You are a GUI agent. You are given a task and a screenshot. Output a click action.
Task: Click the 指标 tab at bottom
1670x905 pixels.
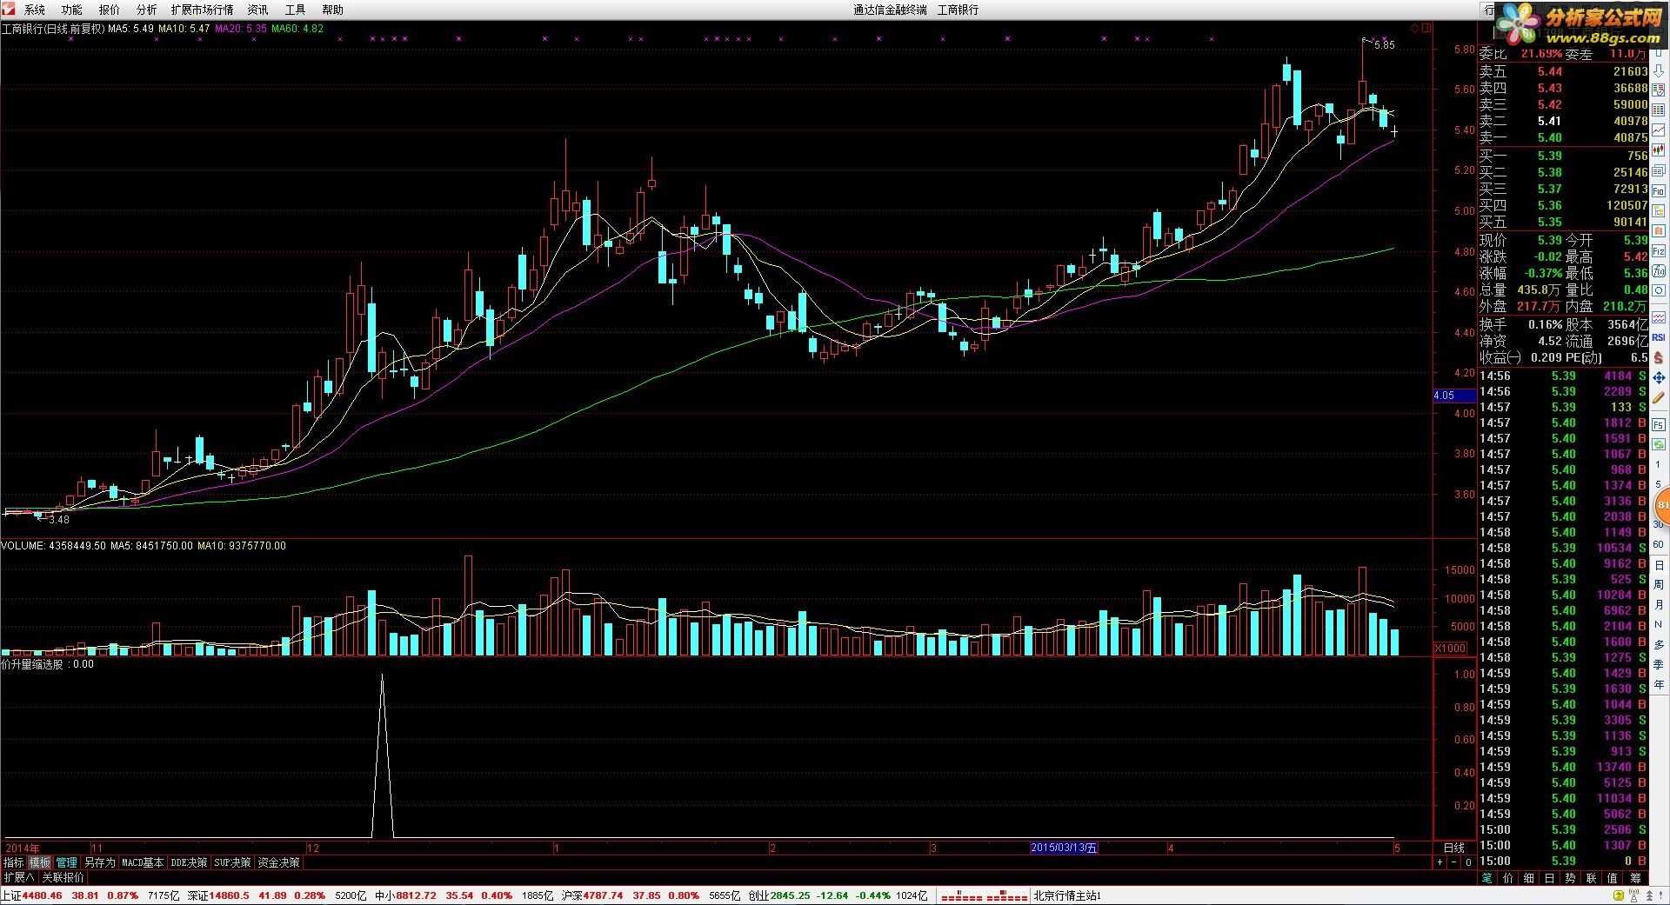click(x=14, y=862)
